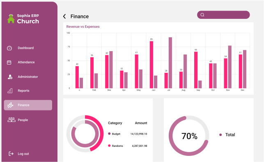Click the Jun revenue bar labeled 85
This screenshot has width=264, height=162.
coord(152,65)
